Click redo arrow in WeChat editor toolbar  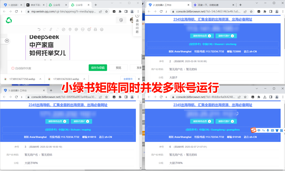pyautogui.click(x=45, y=29)
